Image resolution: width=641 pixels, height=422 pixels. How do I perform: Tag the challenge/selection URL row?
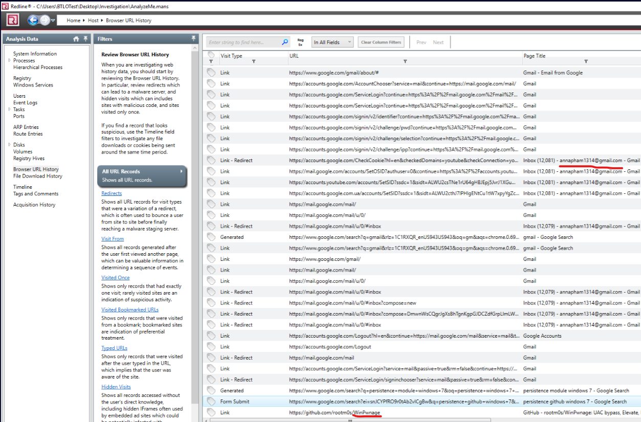tap(211, 138)
